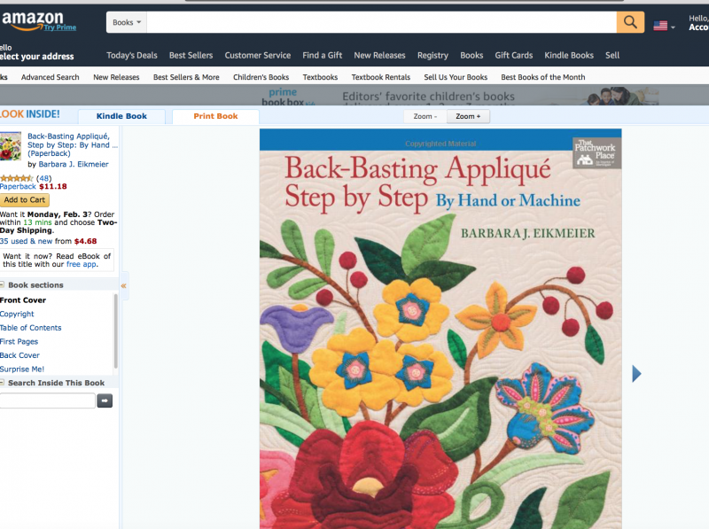Click the search inside book go button

point(105,401)
